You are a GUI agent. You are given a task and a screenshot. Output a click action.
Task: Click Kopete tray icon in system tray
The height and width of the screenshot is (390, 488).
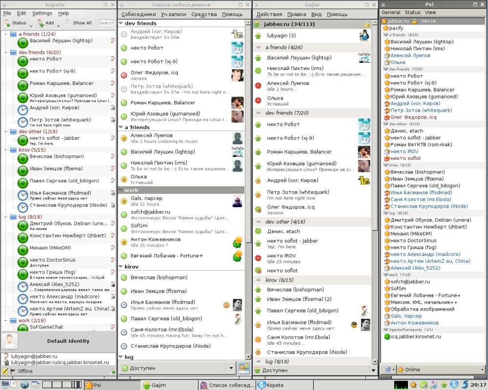click(454, 385)
